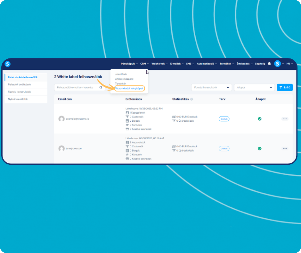This screenshot has width=301, height=253.
Task: Click new leads funnel icon for jone@doe.com
Action: 174,151
